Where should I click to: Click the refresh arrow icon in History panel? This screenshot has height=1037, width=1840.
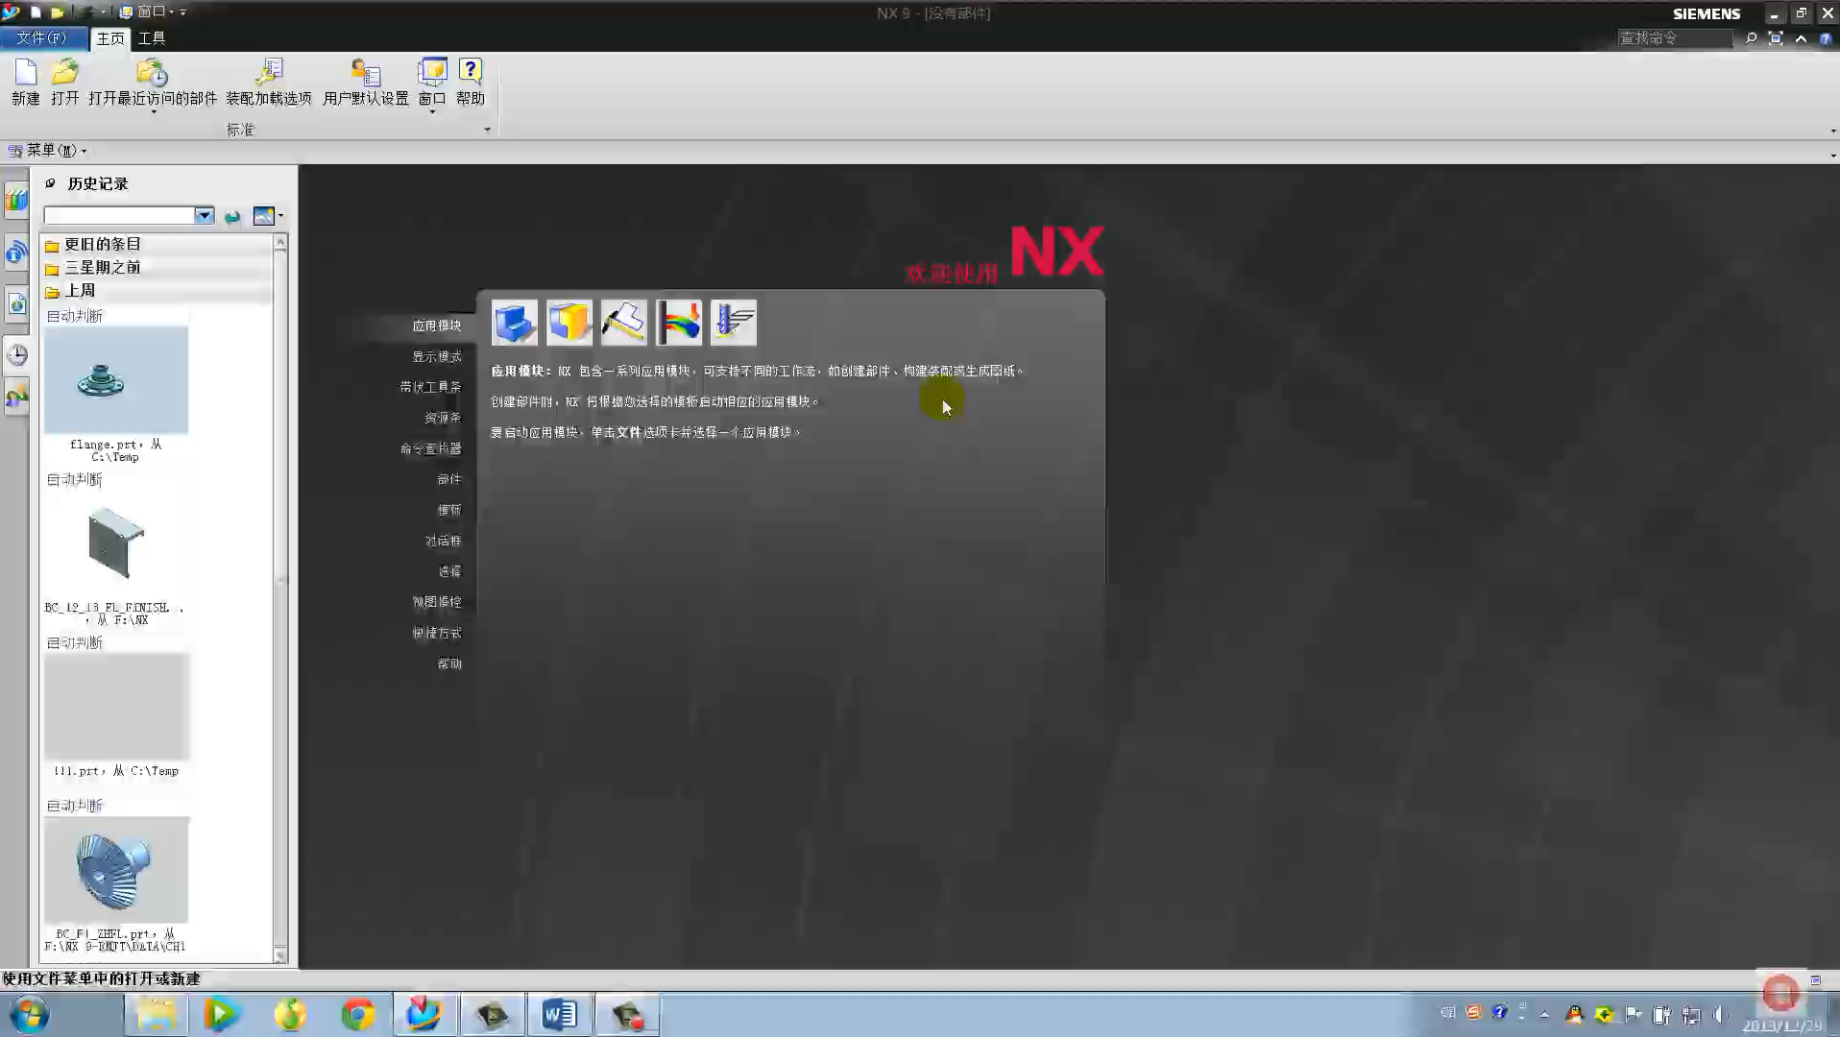[x=232, y=217]
